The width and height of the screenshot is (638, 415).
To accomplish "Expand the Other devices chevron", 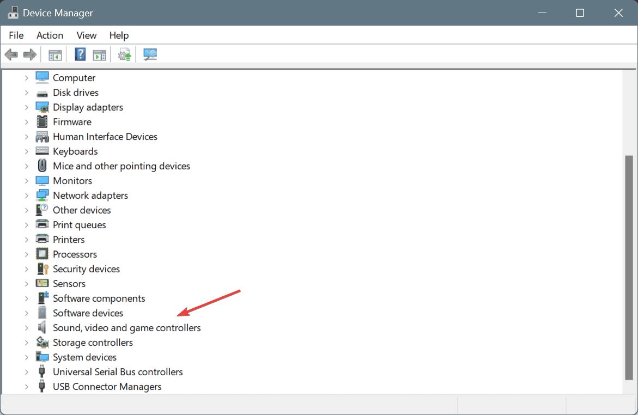I will 27,210.
